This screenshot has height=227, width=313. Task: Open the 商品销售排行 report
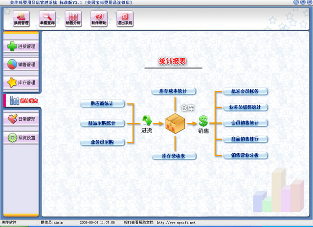(246, 139)
